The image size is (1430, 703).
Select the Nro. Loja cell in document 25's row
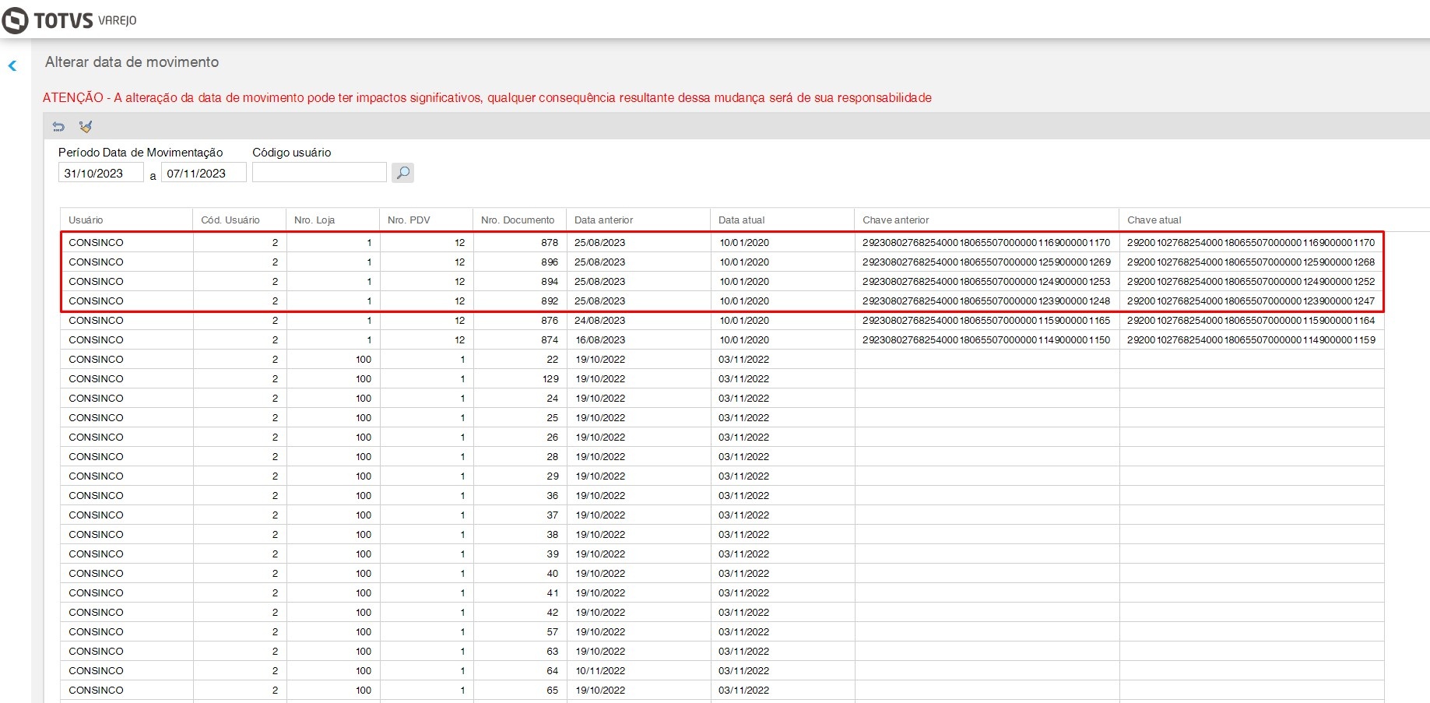click(x=333, y=417)
